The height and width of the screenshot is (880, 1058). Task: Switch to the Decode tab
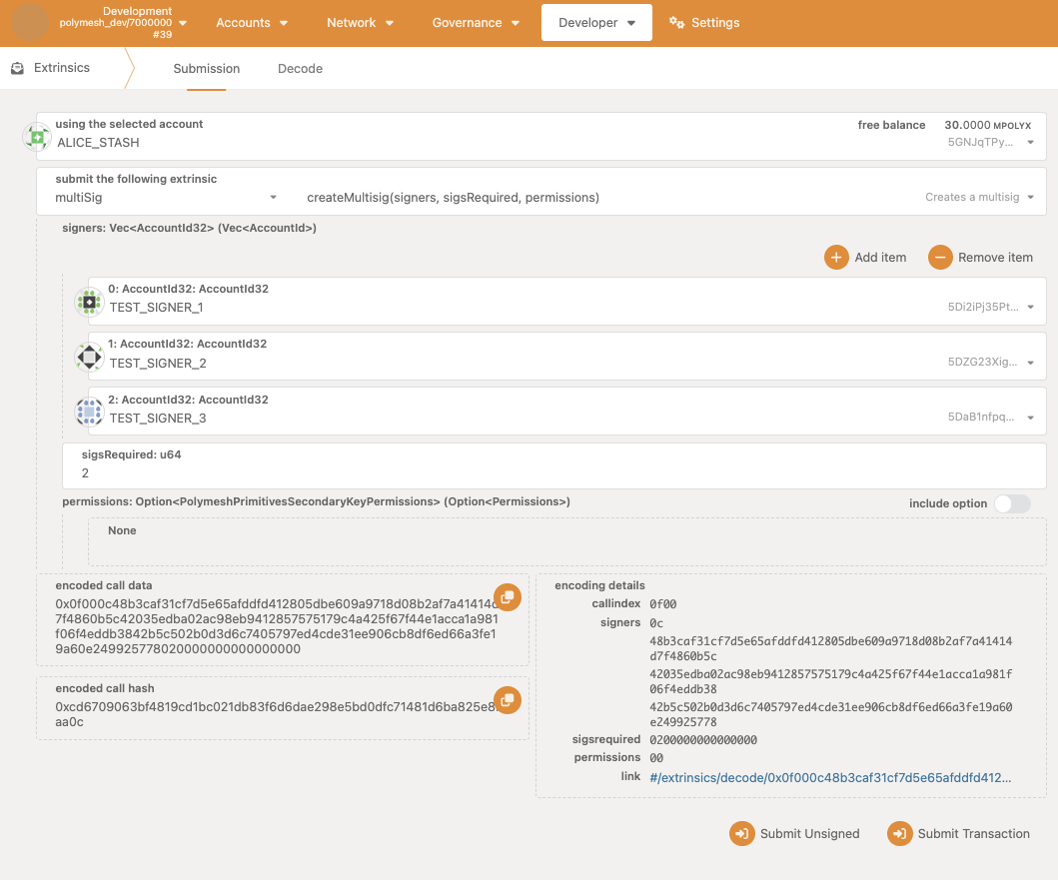point(300,69)
